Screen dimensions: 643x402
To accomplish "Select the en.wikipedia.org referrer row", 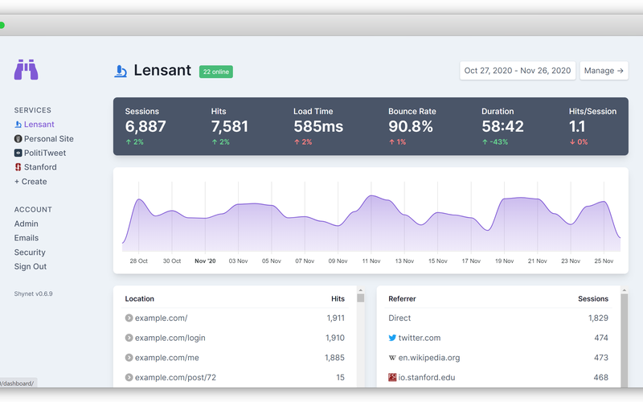I will point(498,357).
